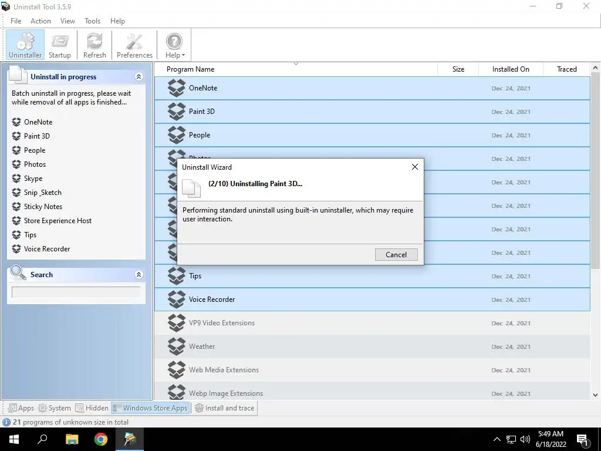Image resolution: width=601 pixels, height=451 pixels.
Task: Click the scrollbar up arrow
Action: [595, 68]
